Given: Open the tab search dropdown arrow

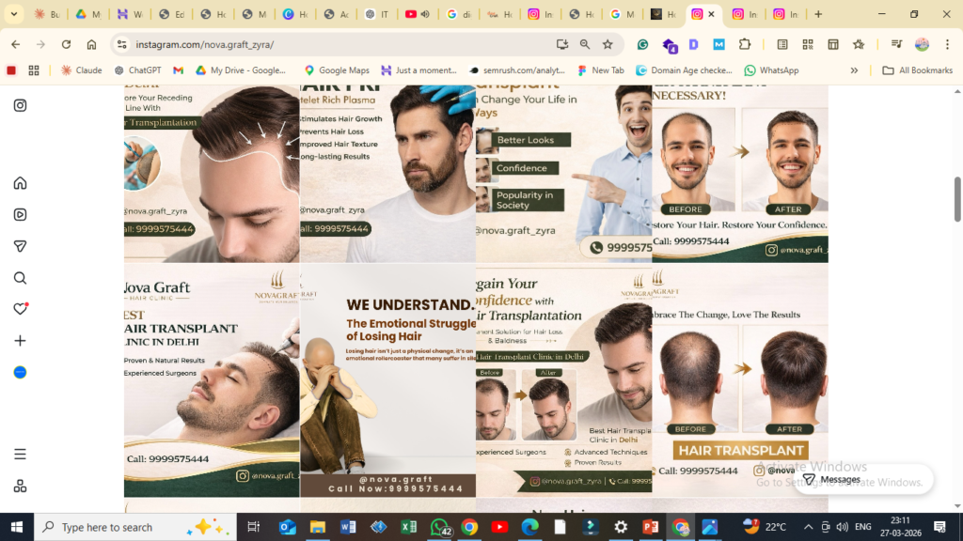Looking at the screenshot, I should click(x=13, y=15).
